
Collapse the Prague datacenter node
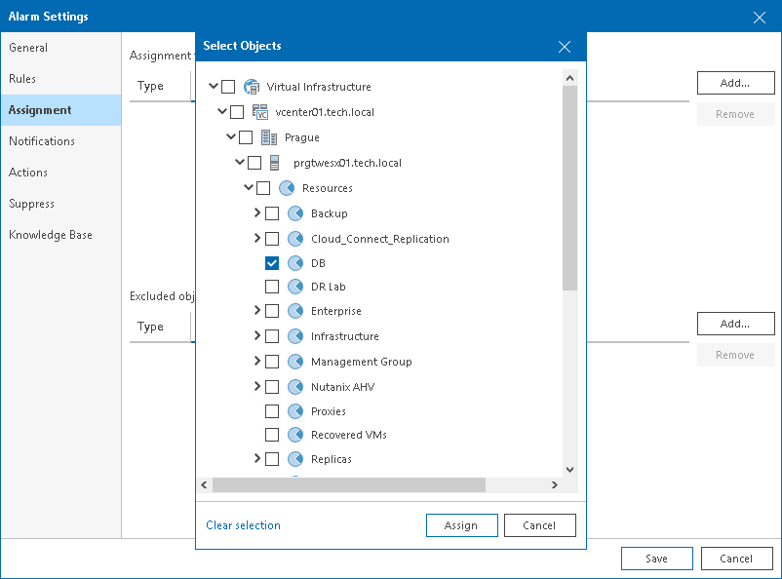click(x=231, y=137)
